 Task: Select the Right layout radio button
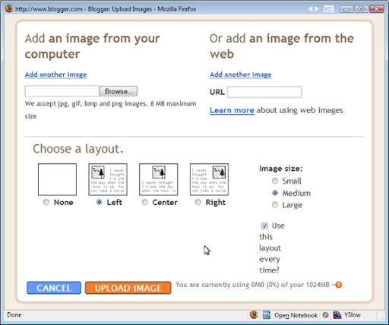198,202
